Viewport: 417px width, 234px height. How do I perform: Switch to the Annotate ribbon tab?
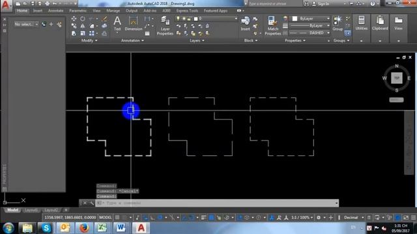(x=55, y=11)
